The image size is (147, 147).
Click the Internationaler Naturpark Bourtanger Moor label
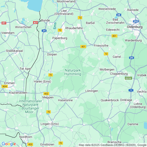30,106
